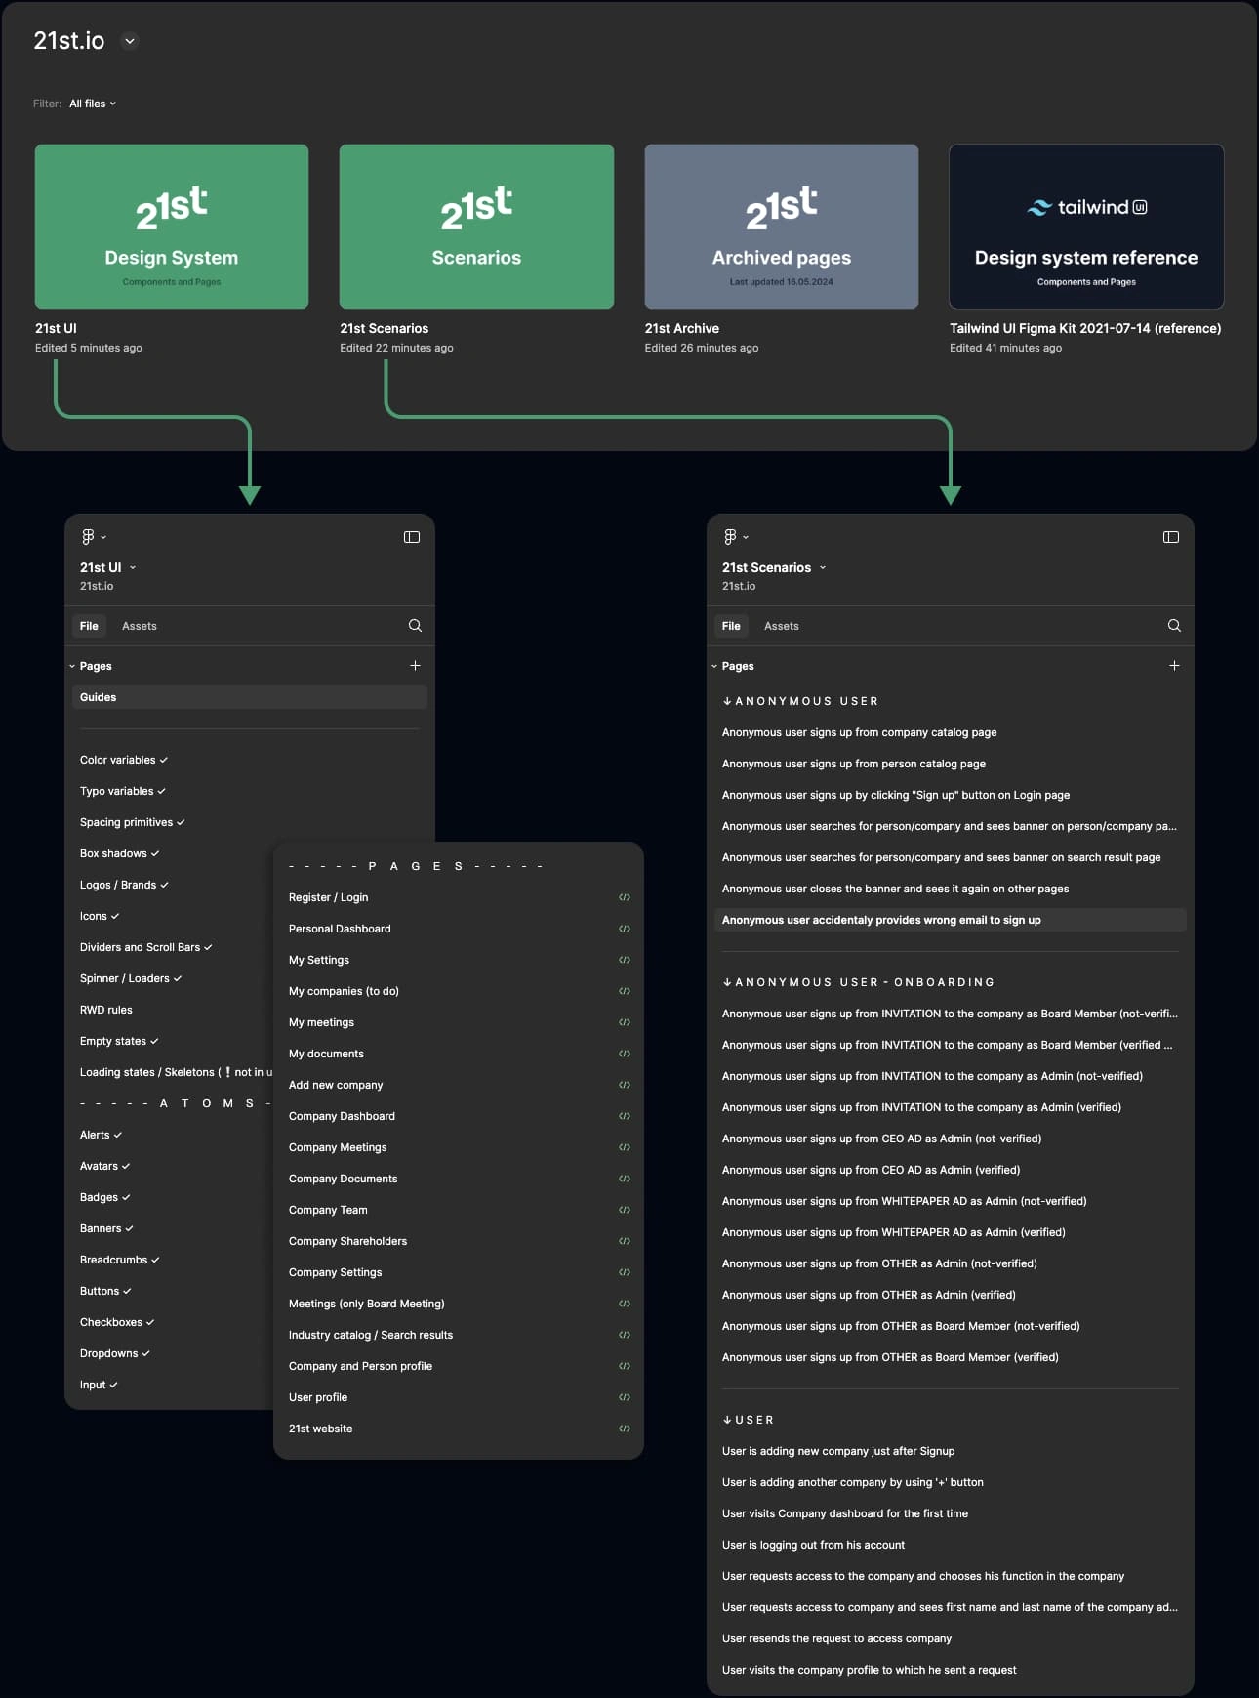Screen dimensions: 1259x1698
Task: Add new page in 21st Scenarios panel
Action: (x=1174, y=665)
